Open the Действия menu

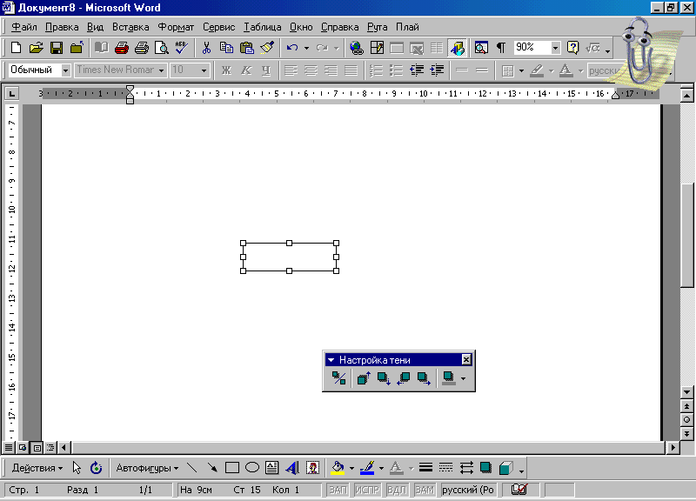pos(37,468)
